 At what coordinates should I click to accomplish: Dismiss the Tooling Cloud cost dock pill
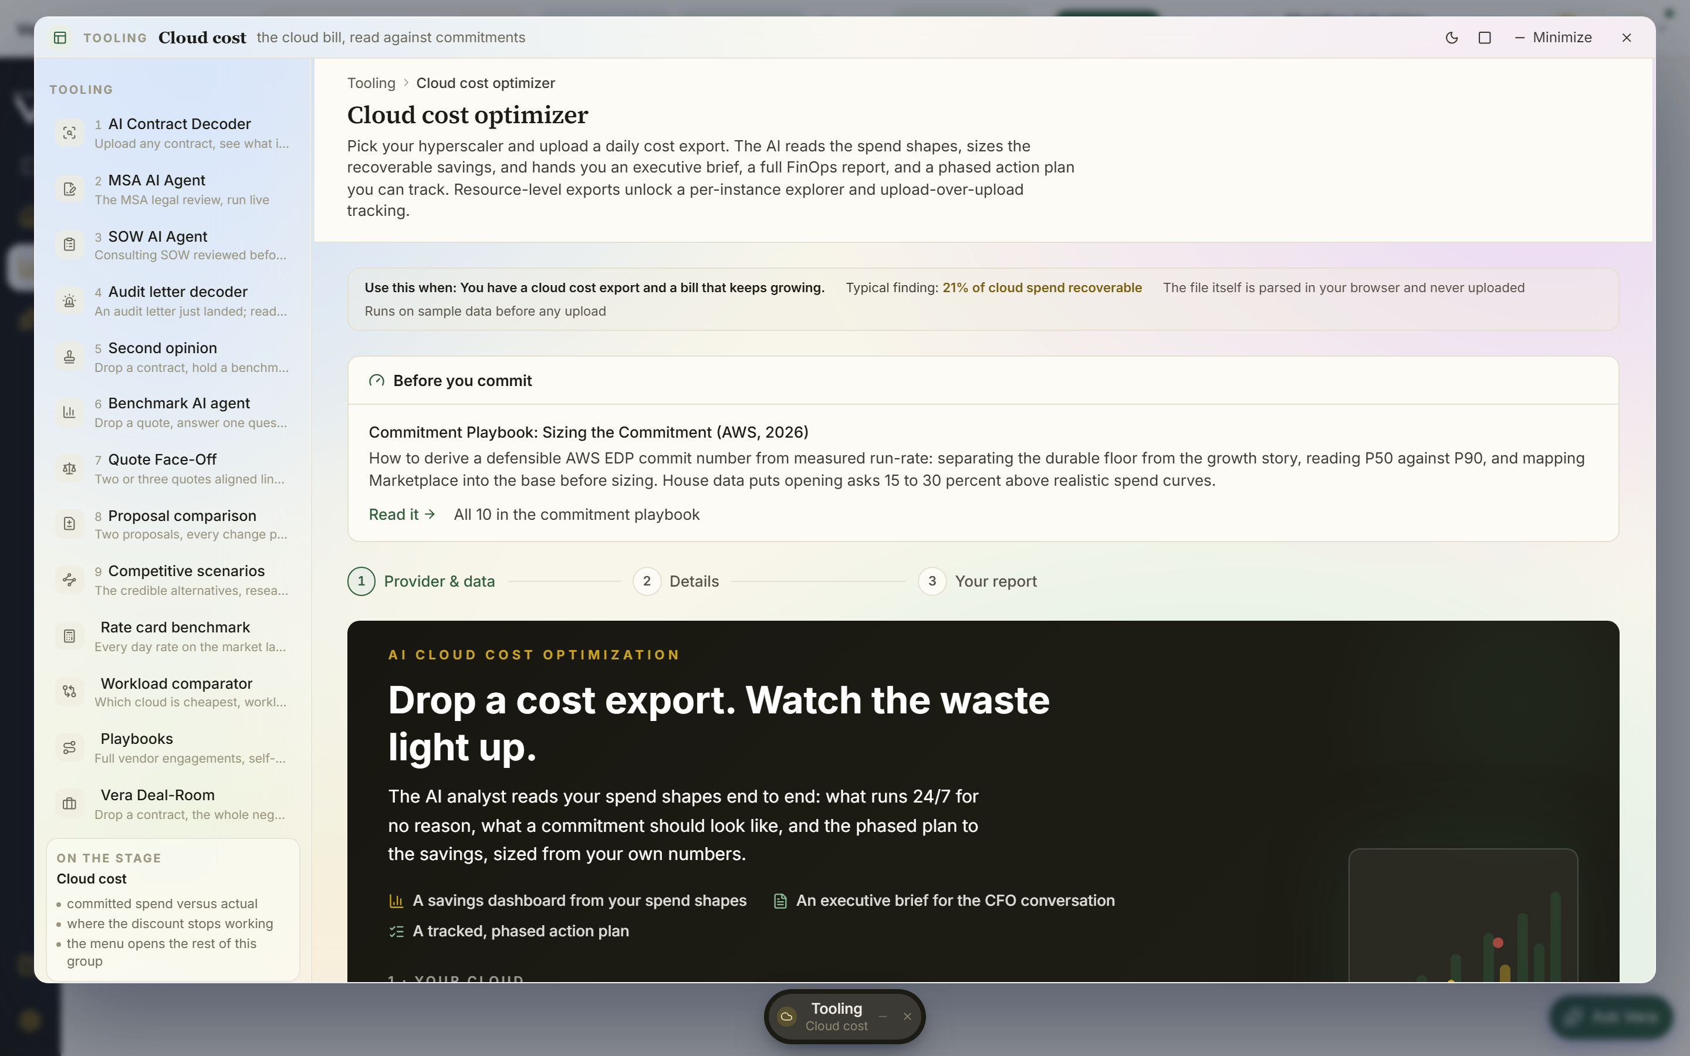tap(907, 1017)
